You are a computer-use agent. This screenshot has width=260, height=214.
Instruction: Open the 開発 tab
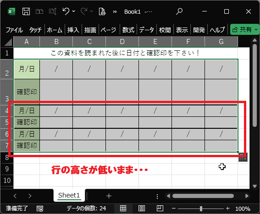point(199,30)
